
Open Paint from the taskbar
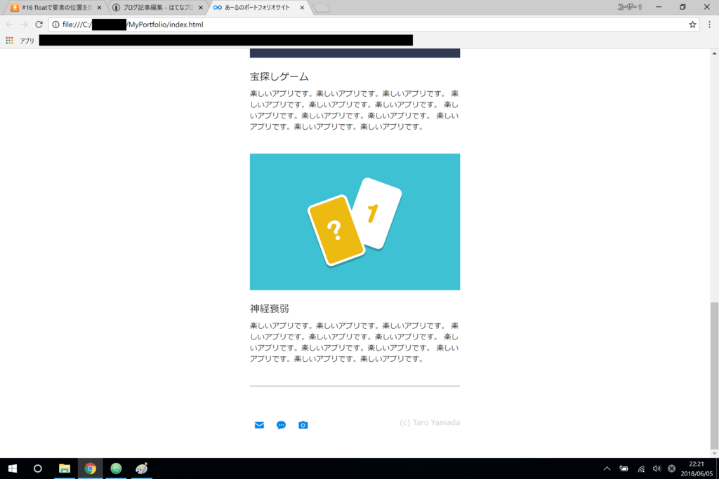tap(141, 468)
